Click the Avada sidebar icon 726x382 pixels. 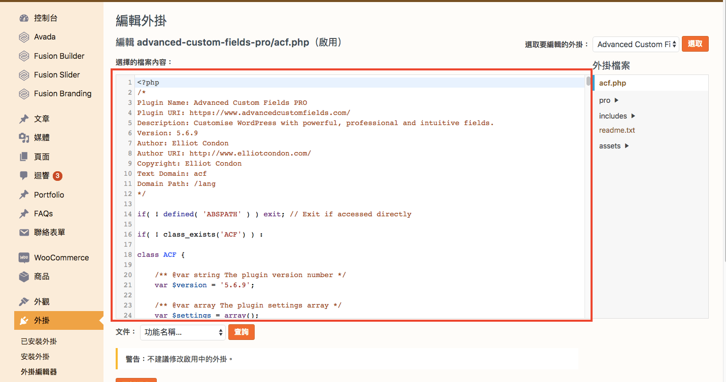click(24, 37)
